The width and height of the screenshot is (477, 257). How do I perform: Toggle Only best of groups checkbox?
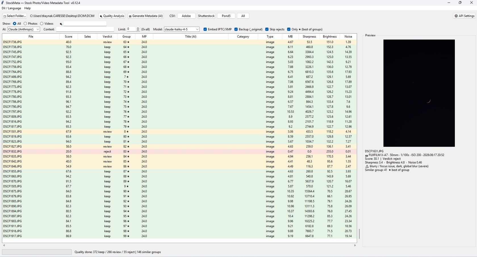tap(289, 29)
